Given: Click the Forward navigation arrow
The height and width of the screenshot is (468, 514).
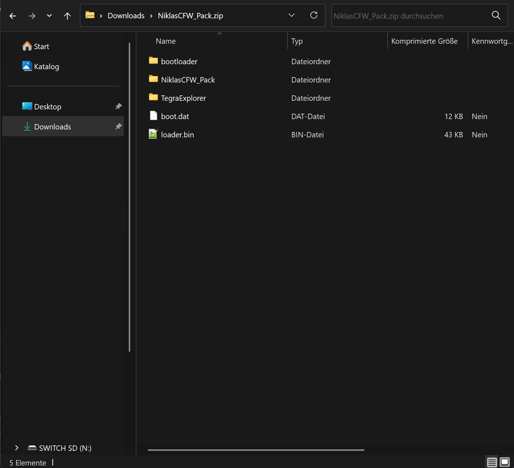Looking at the screenshot, I should (x=32, y=16).
